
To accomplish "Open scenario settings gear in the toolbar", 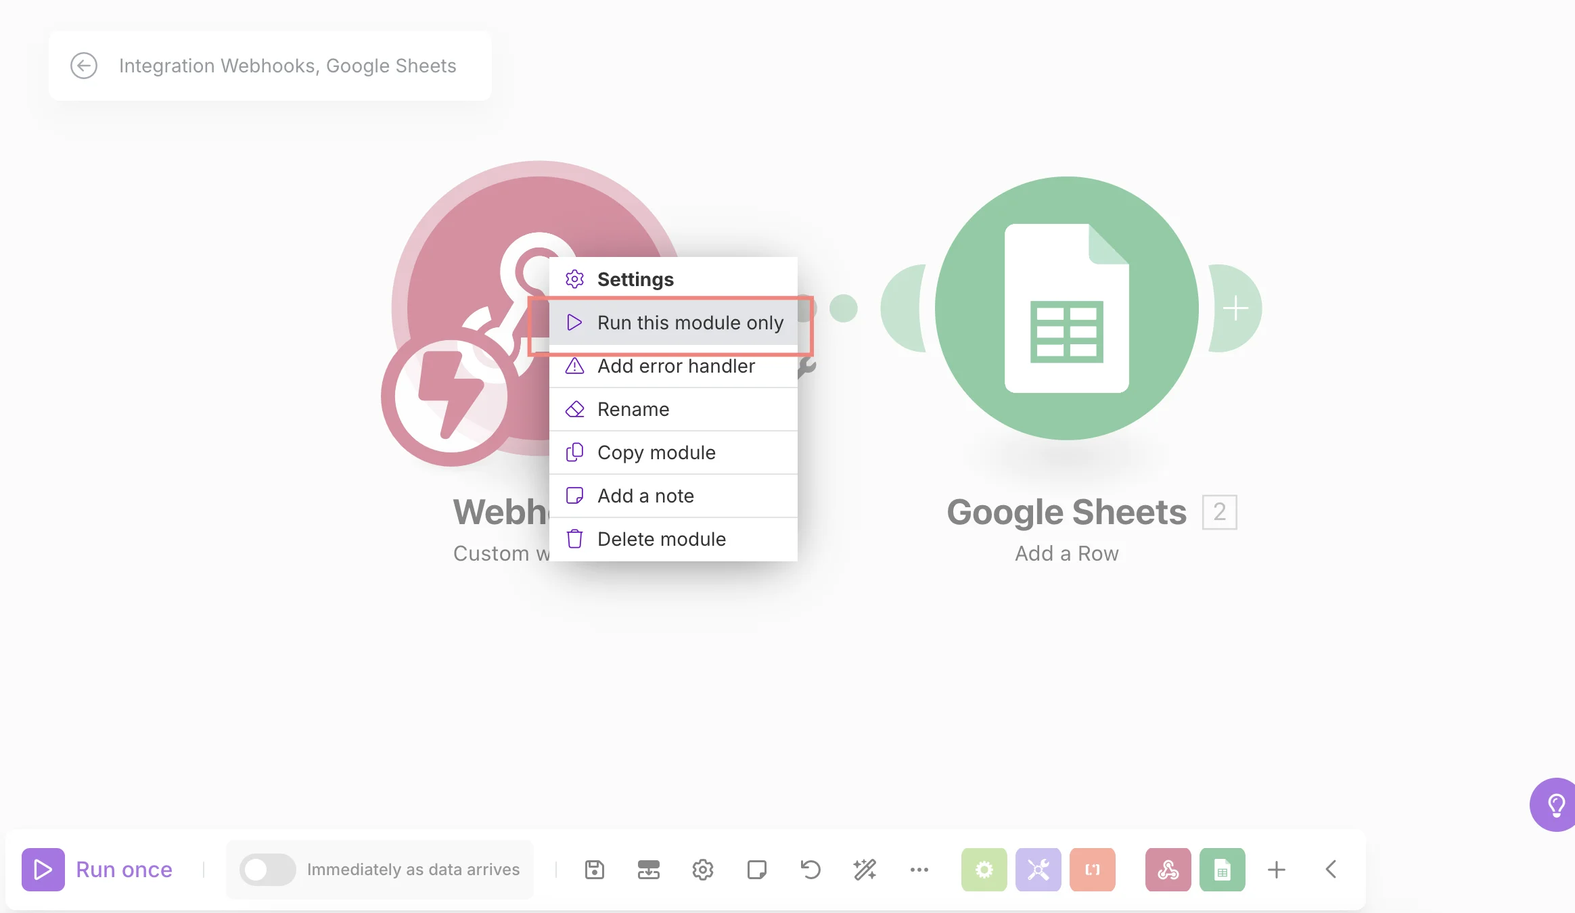I will 703,869.
